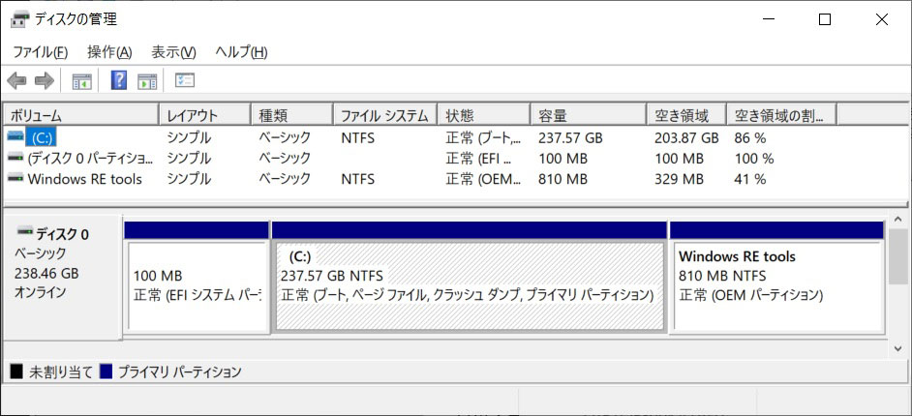Click the blue プライマリ パーティション legend swatch
This screenshot has height=416, width=912.
click(x=106, y=371)
